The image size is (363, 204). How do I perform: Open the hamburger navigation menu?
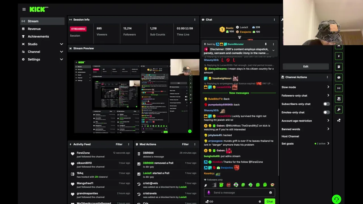coord(24,9)
